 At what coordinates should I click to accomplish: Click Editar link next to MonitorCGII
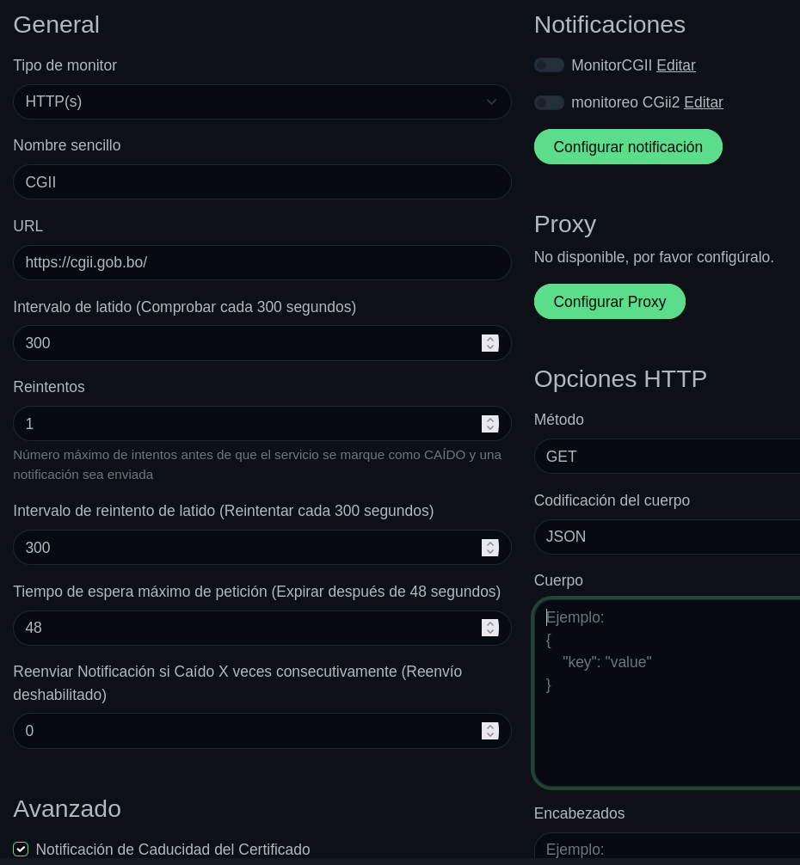point(676,65)
